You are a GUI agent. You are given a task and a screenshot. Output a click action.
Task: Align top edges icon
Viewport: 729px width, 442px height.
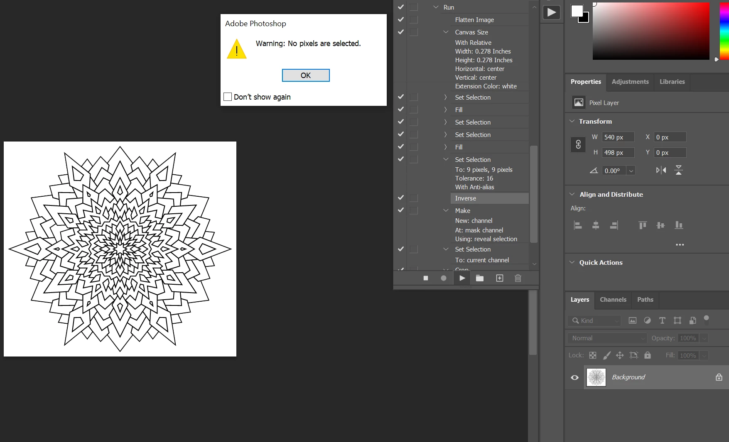[x=643, y=225]
